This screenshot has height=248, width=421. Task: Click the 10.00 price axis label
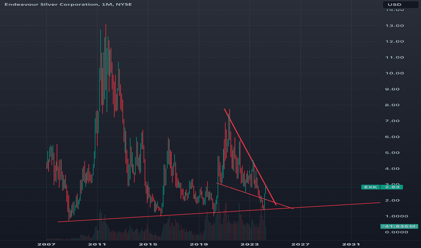pyautogui.click(x=395, y=73)
